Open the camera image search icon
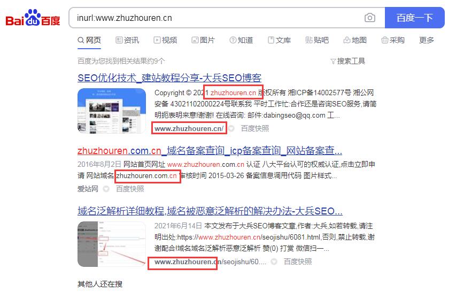 (369, 18)
